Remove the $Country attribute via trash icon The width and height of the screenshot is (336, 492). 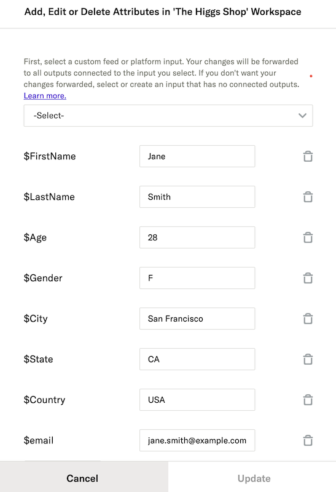click(308, 400)
